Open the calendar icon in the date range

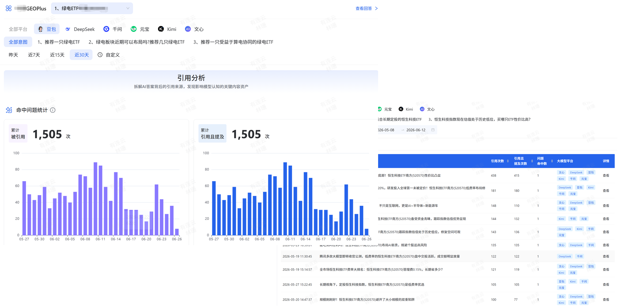pos(433,130)
